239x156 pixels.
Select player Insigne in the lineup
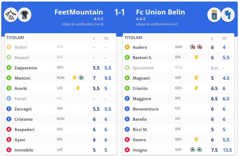point(140,150)
